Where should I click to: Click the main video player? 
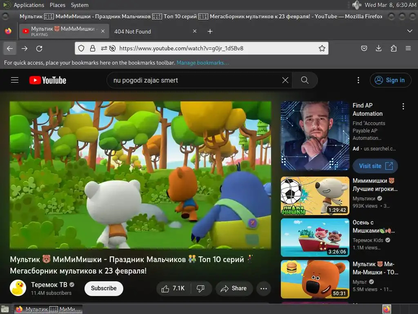click(x=140, y=175)
